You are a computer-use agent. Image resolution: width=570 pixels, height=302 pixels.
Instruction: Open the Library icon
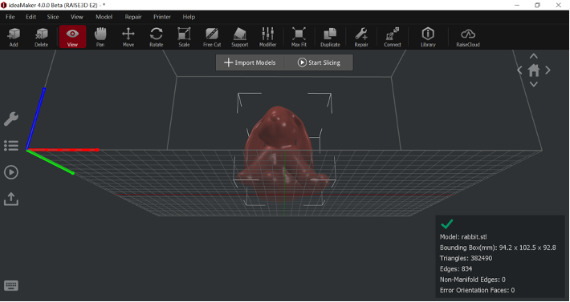(428, 37)
